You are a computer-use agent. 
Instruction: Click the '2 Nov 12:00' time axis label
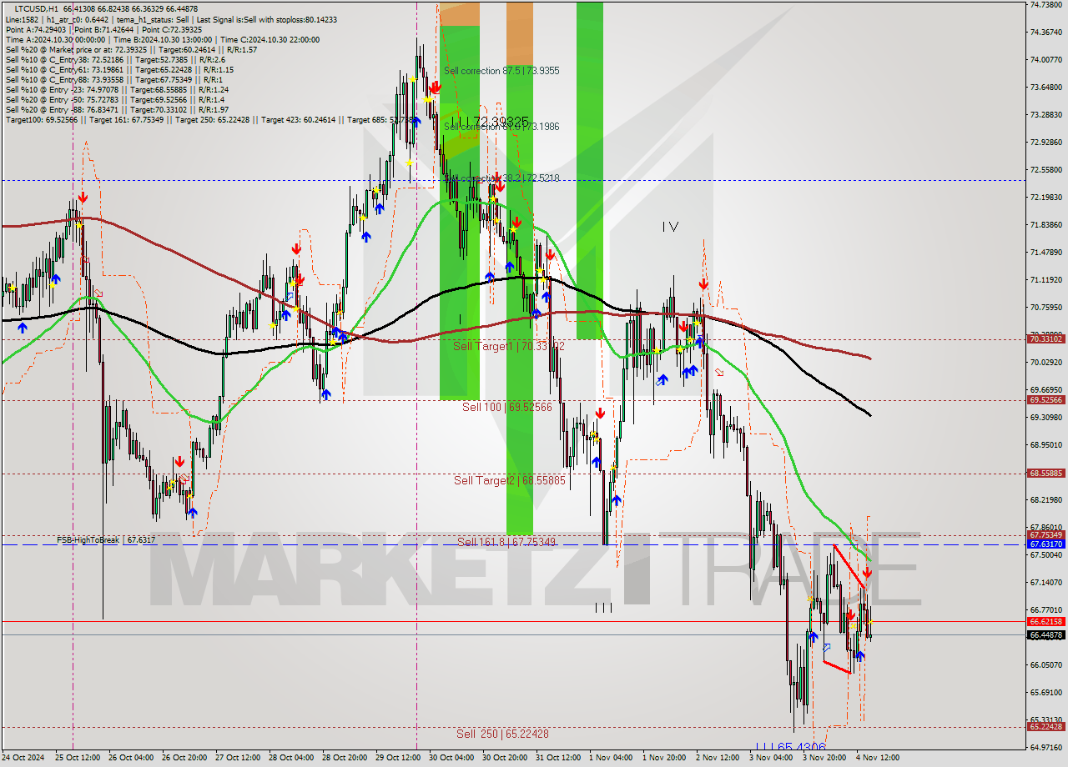pyautogui.click(x=717, y=758)
